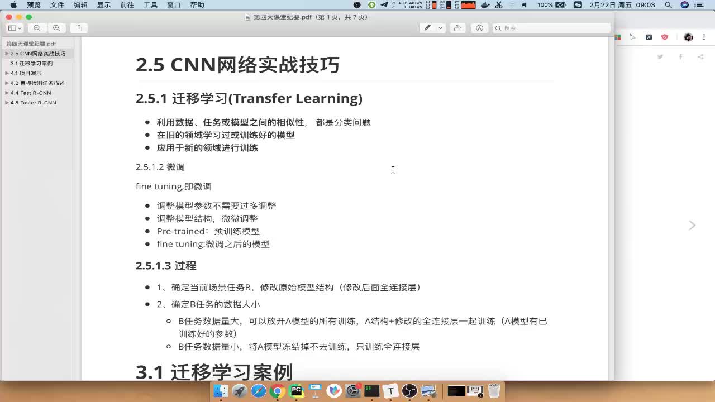715x402 pixels.
Task: Open Terminal from the Dock
Action: tap(372, 391)
